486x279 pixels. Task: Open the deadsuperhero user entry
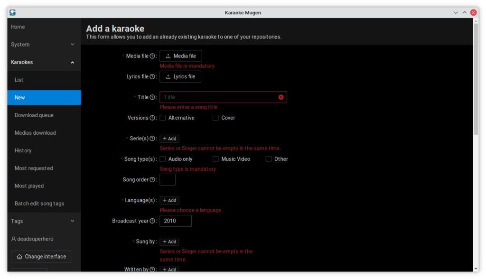click(44, 239)
